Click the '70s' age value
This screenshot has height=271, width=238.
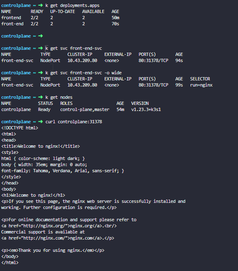click(x=115, y=24)
